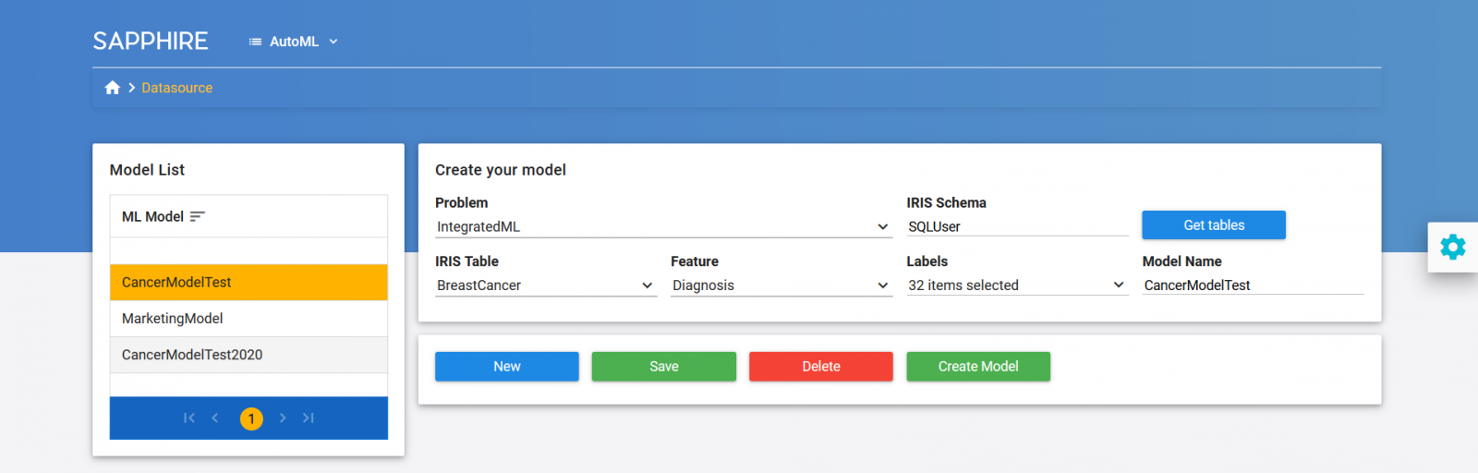
Task: Go to previous page of model list
Action: [215, 418]
